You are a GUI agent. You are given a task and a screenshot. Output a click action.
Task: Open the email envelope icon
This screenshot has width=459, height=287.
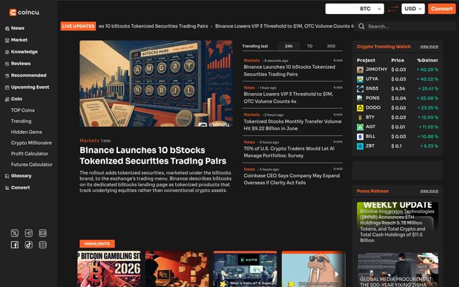(x=43, y=233)
